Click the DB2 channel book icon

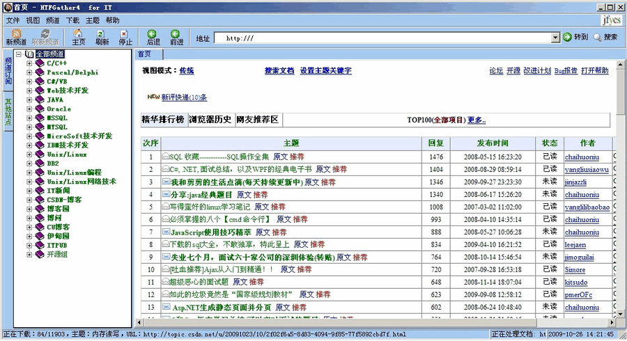tap(40, 164)
